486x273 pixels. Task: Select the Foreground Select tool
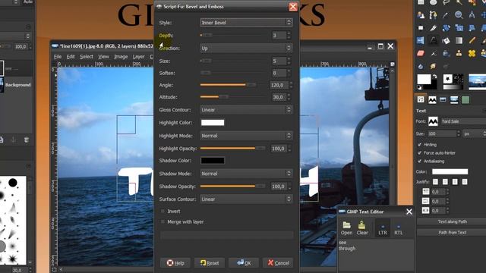click(x=421, y=15)
